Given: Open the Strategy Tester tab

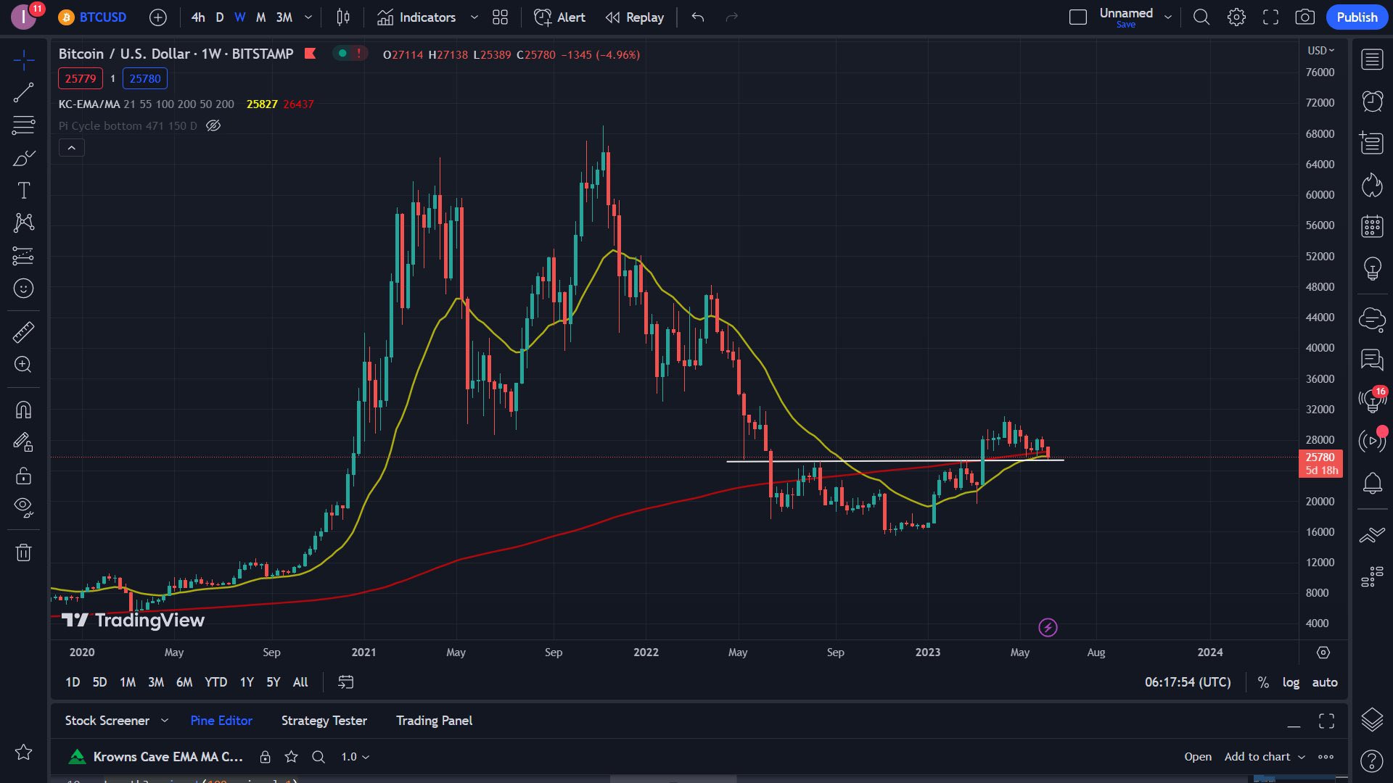Looking at the screenshot, I should [324, 721].
